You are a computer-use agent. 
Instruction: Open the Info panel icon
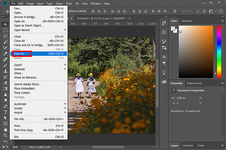click(164, 32)
